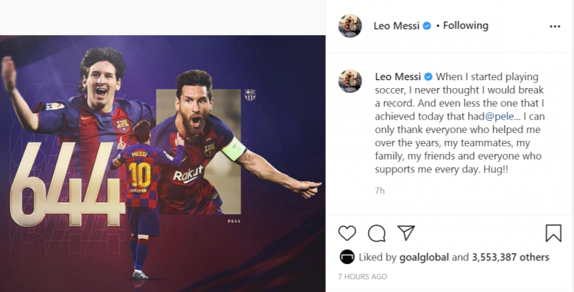View the 3,553,387 others who liked

pyautogui.click(x=510, y=257)
